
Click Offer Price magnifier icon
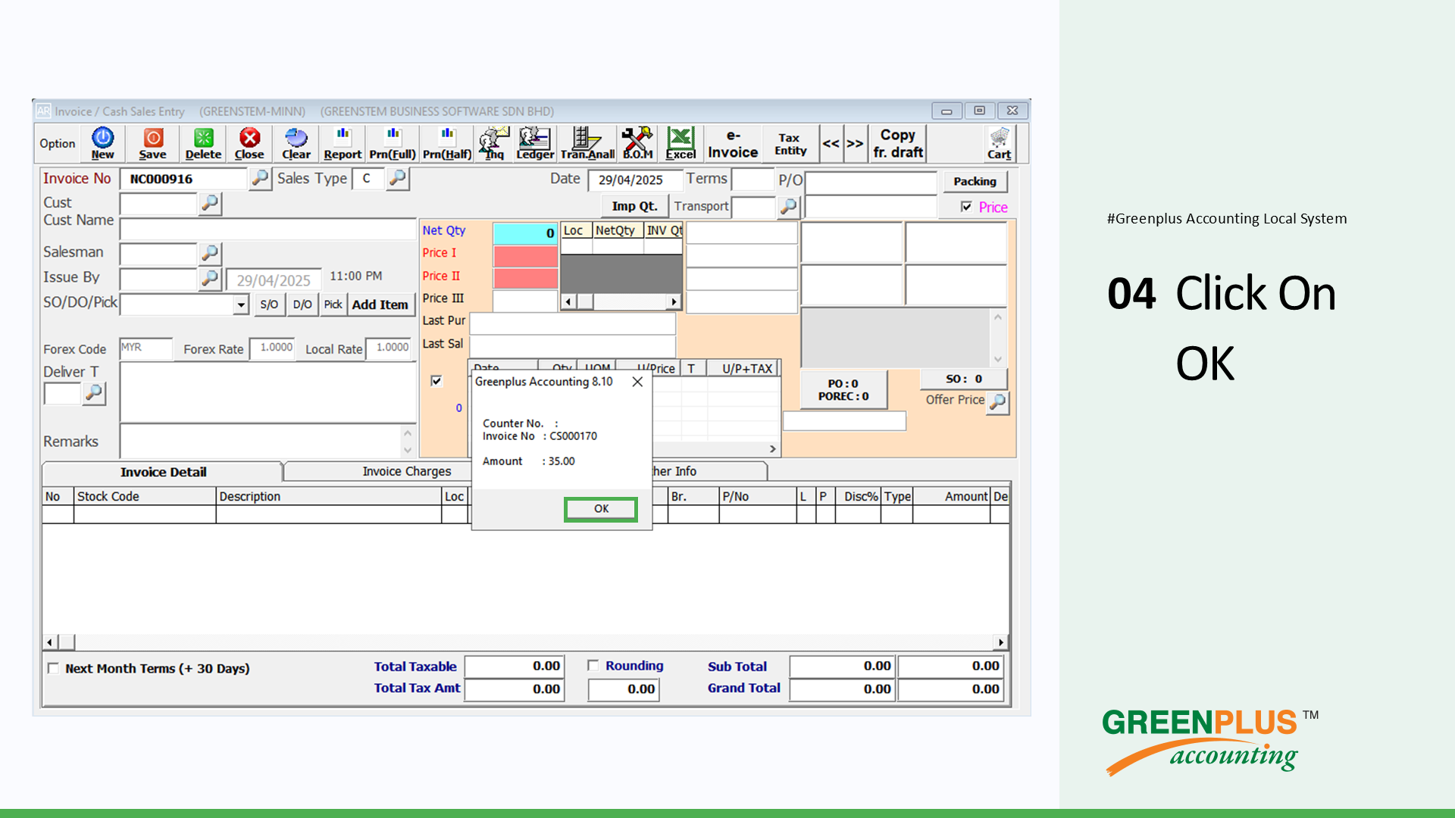click(998, 401)
